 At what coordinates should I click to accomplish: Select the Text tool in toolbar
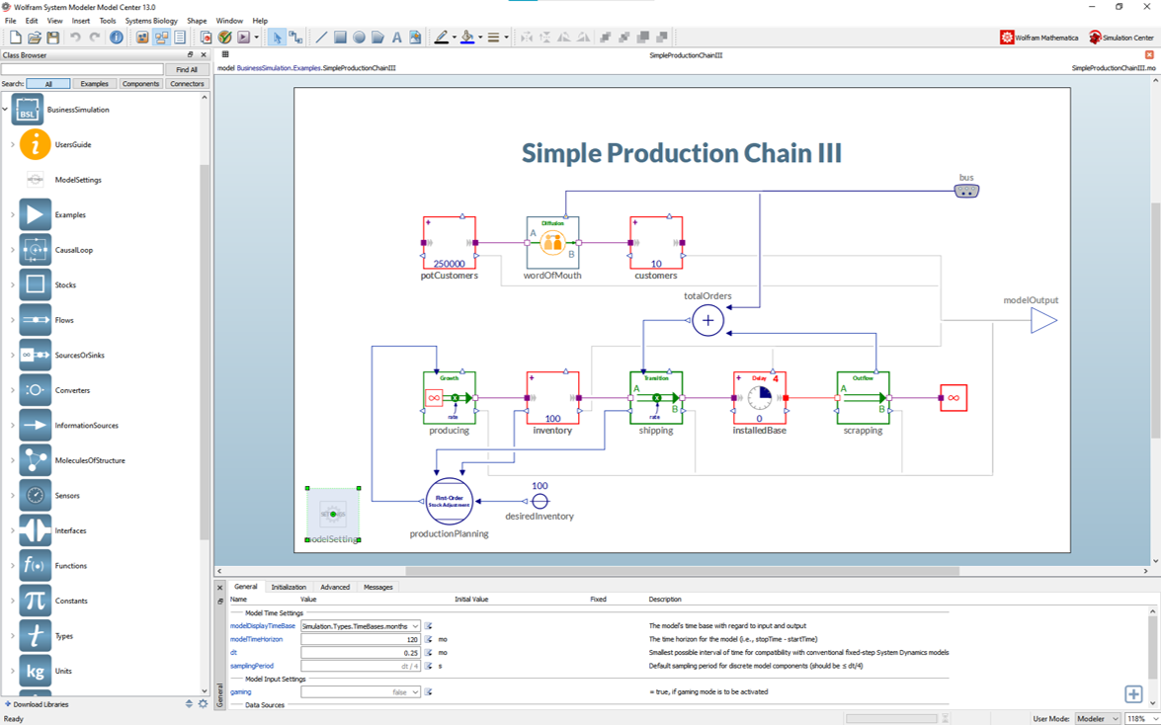pos(396,38)
